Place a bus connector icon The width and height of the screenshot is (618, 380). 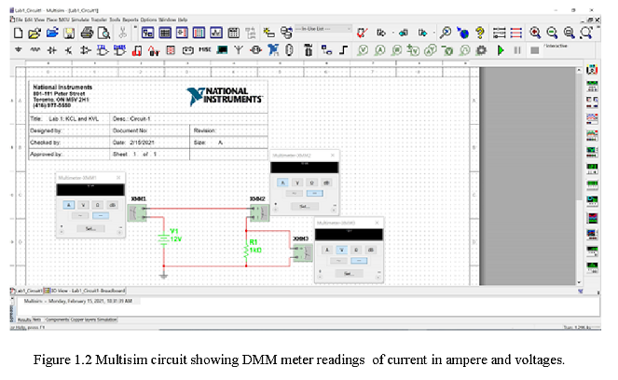343,50
